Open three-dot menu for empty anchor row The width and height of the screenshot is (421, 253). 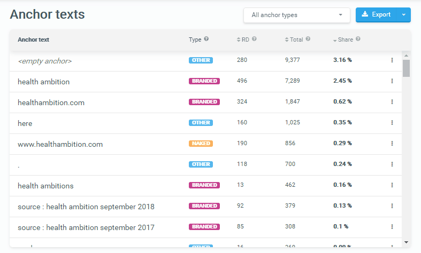392,60
